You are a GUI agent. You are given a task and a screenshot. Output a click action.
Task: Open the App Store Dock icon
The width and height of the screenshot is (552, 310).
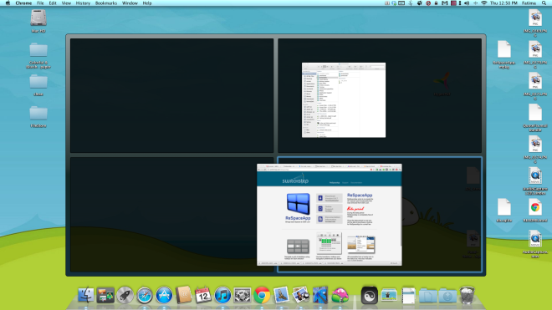pos(164,295)
